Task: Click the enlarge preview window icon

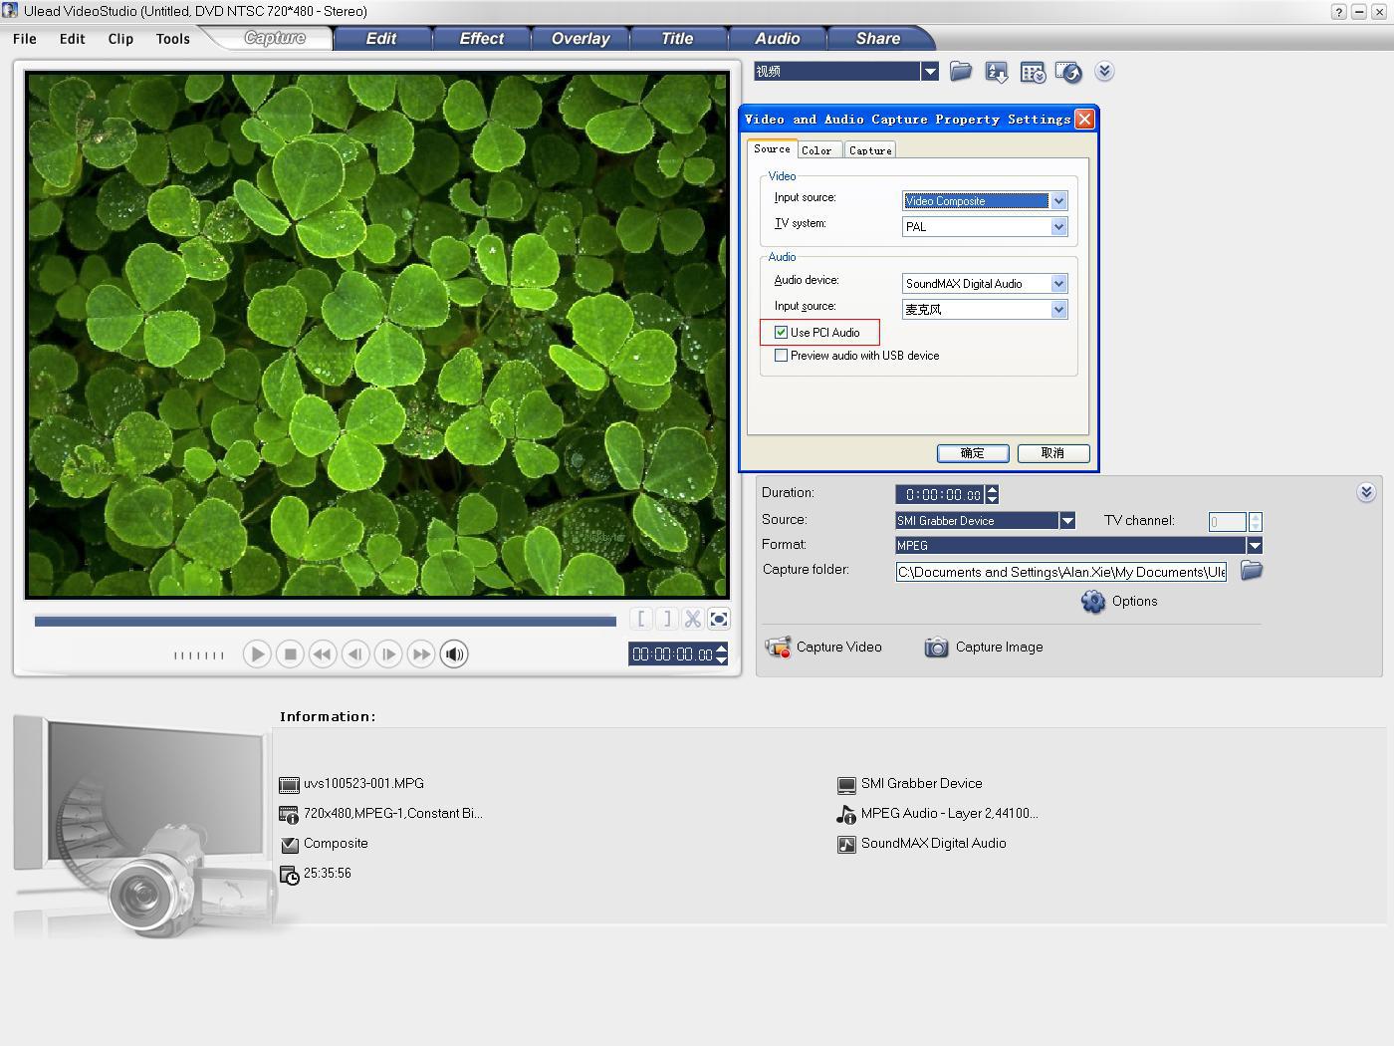Action: (x=719, y=619)
